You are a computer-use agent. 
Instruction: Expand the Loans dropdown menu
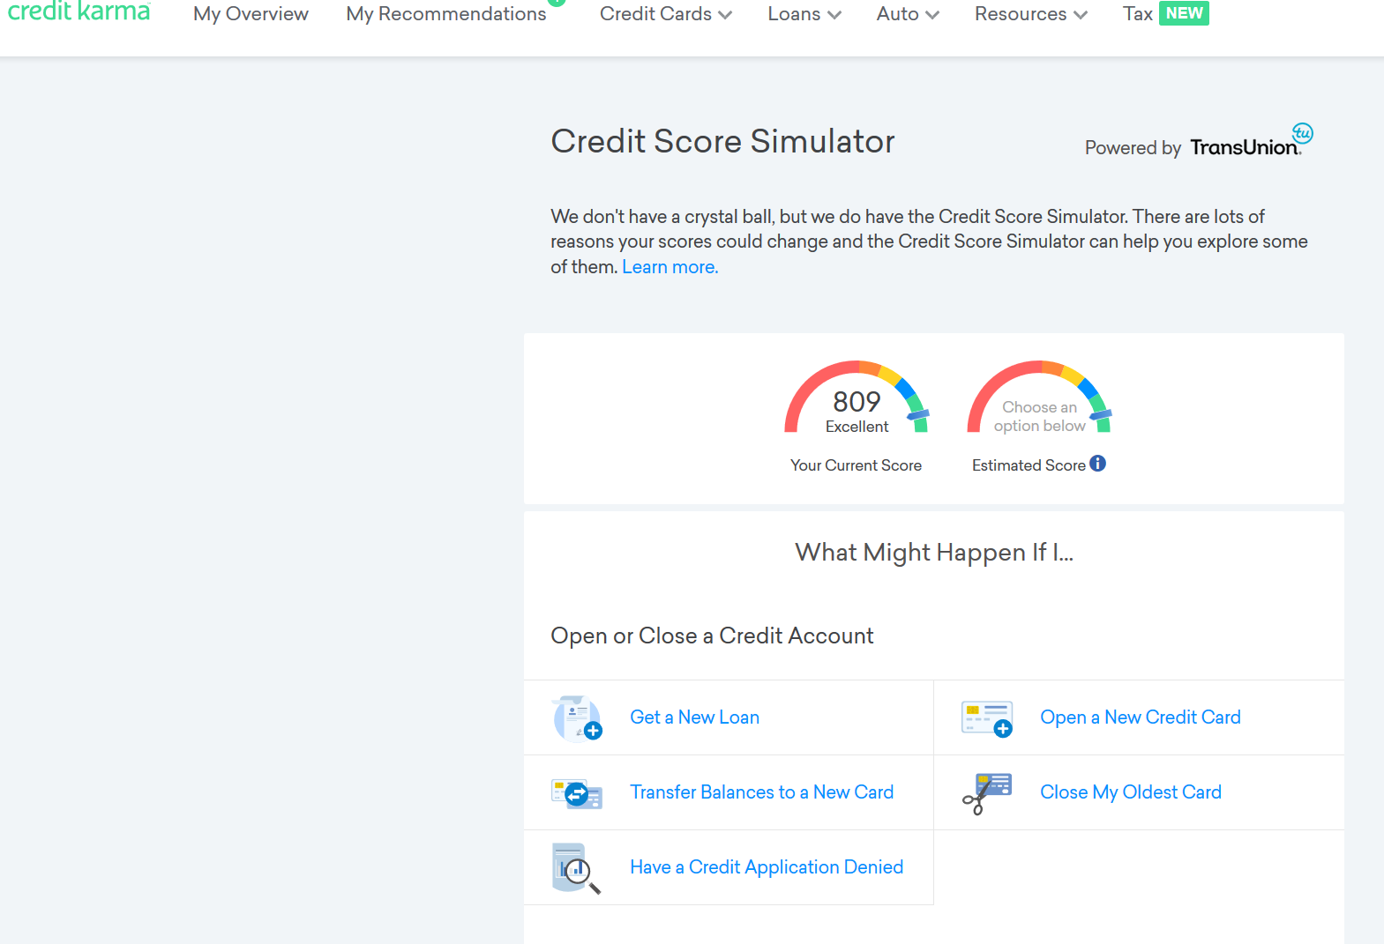(804, 14)
